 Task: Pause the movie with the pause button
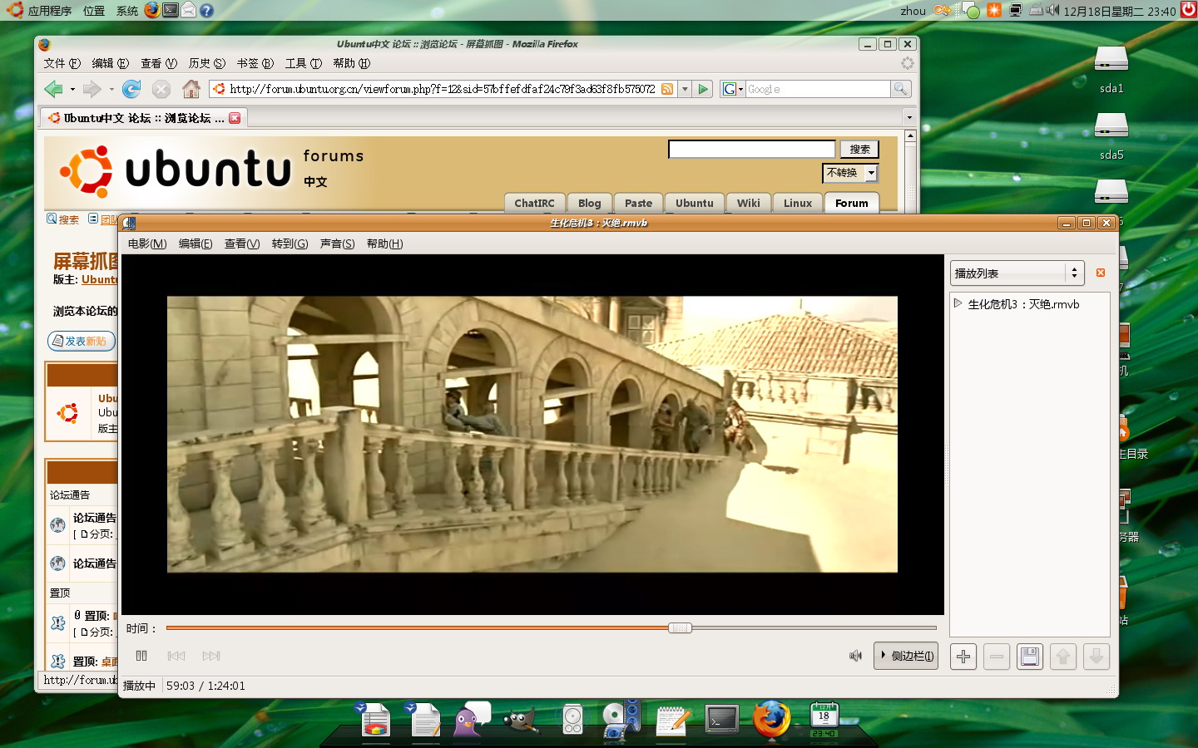click(141, 656)
